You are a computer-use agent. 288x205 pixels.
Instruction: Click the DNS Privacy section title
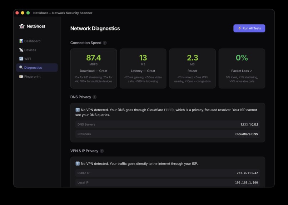click(x=81, y=97)
